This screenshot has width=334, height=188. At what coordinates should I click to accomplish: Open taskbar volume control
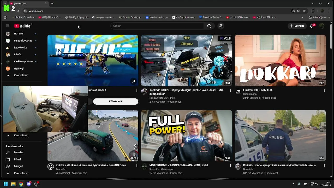pos(317,184)
